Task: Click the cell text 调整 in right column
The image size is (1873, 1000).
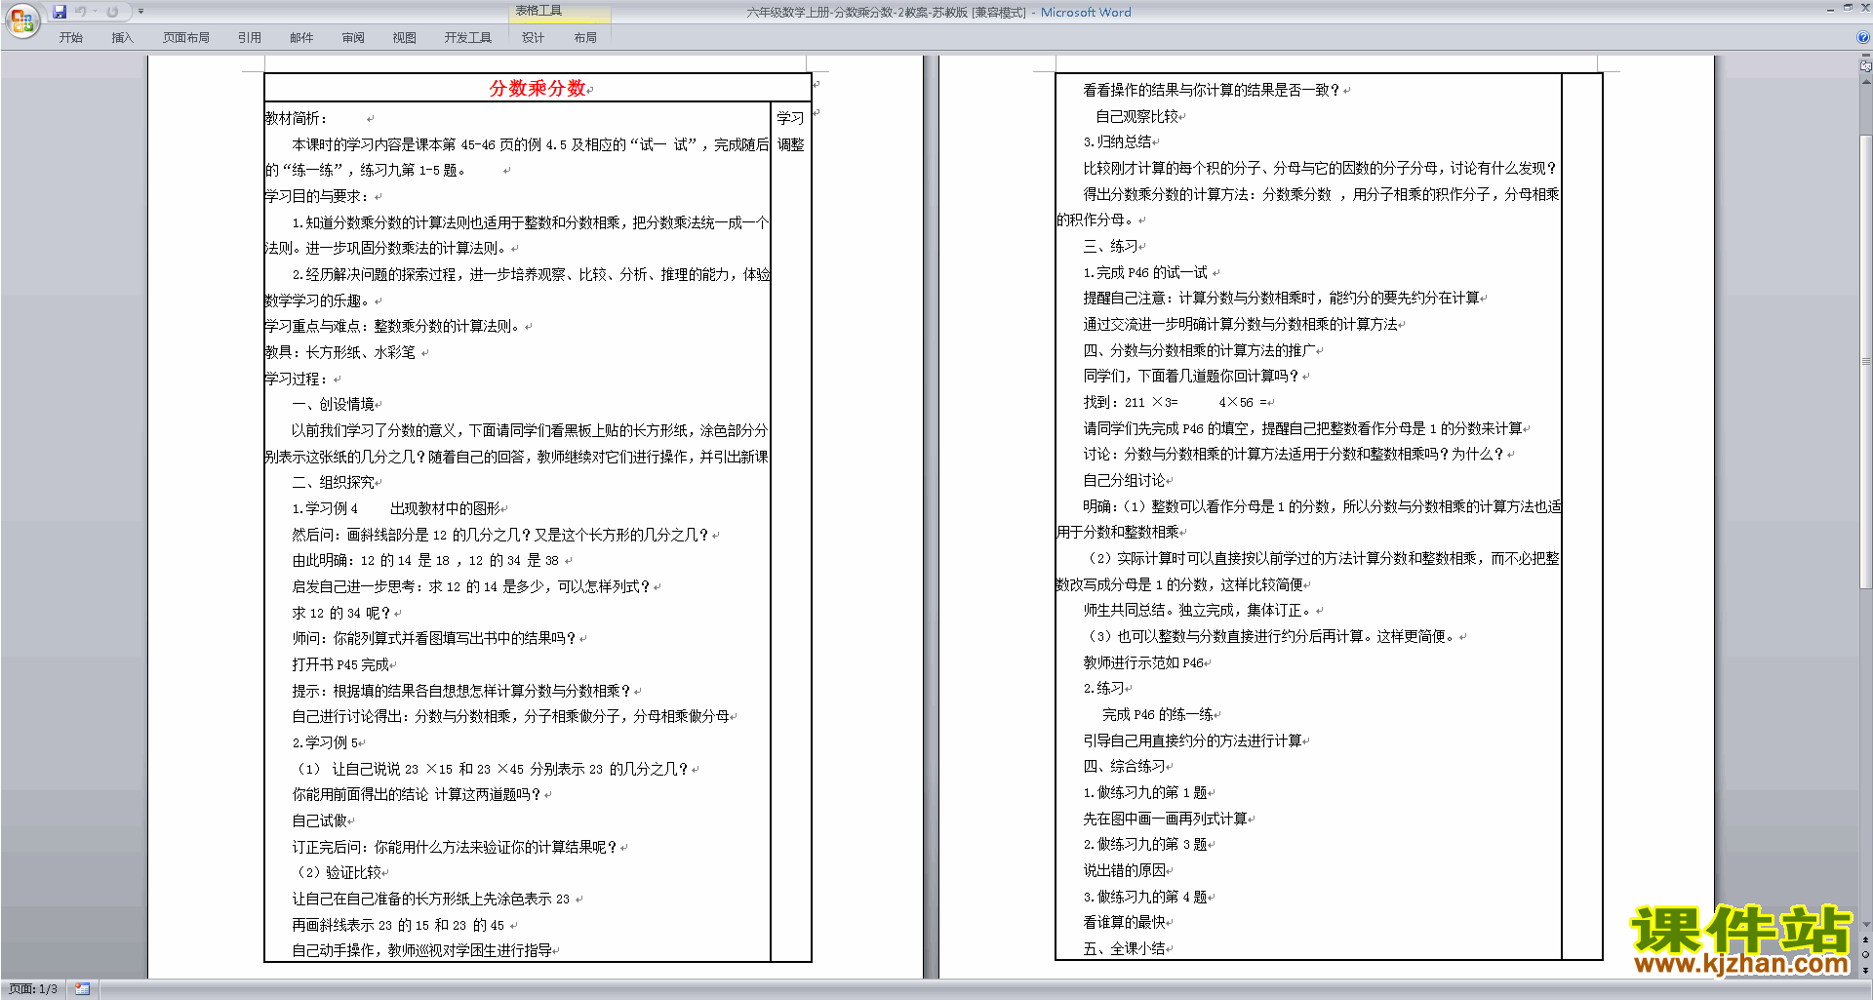Action: coord(790,144)
